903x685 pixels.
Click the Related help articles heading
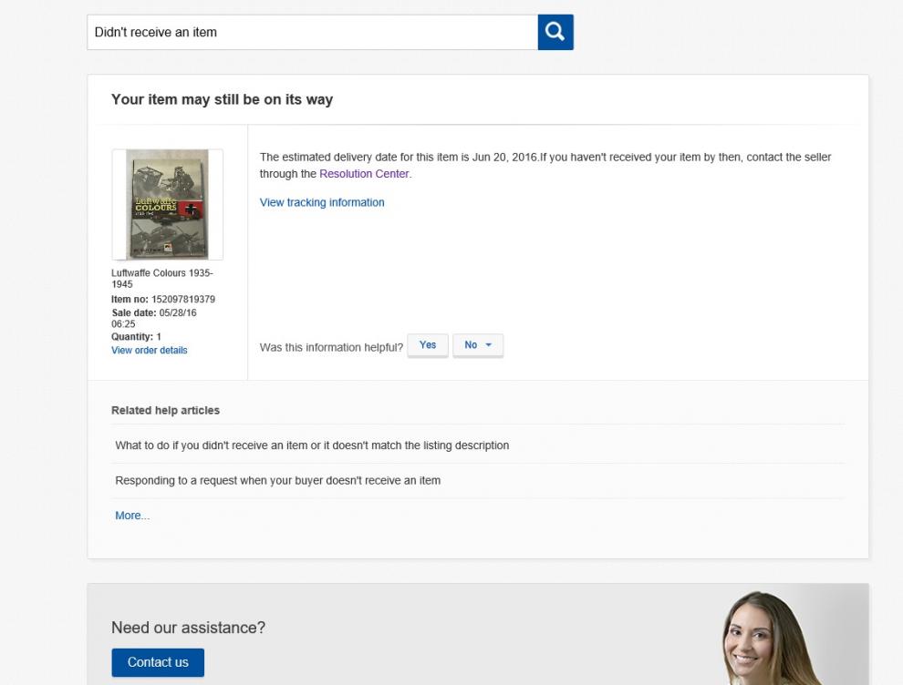pyautogui.click(x=165, y=411)
